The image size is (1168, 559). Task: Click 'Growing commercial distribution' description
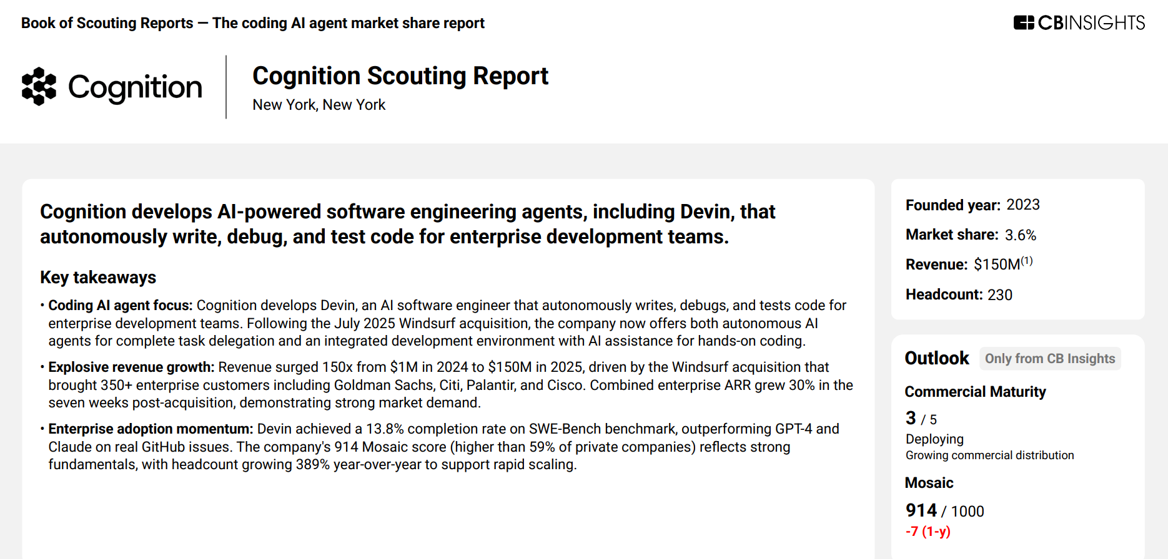click(x=989, y=455)
